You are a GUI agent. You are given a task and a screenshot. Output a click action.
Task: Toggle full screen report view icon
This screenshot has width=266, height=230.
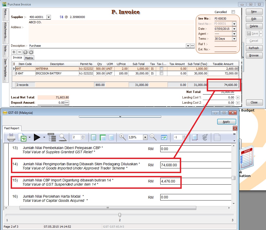[164, 137]
